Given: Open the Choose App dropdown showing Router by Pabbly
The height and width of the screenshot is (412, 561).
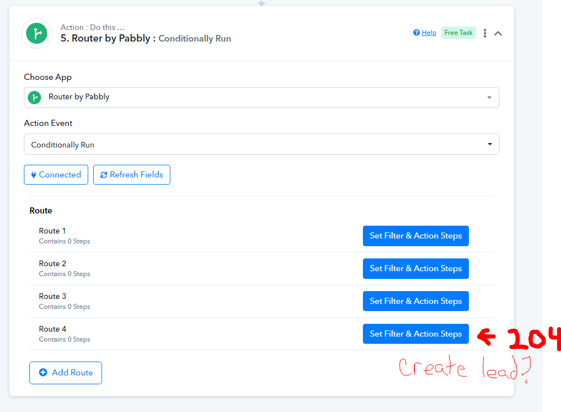Looking at the screenshot, I should (x=261, y=97).
